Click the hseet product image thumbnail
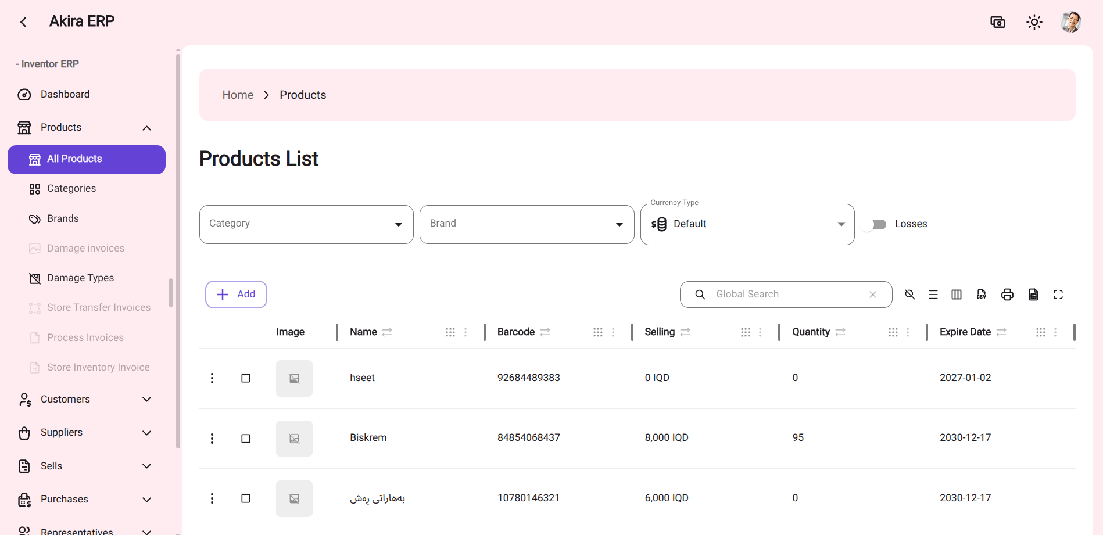 [294, 379]
